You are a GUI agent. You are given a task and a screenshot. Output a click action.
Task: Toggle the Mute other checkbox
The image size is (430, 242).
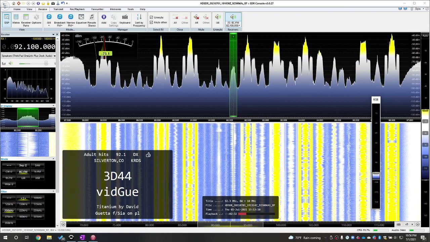pos(151,23)
